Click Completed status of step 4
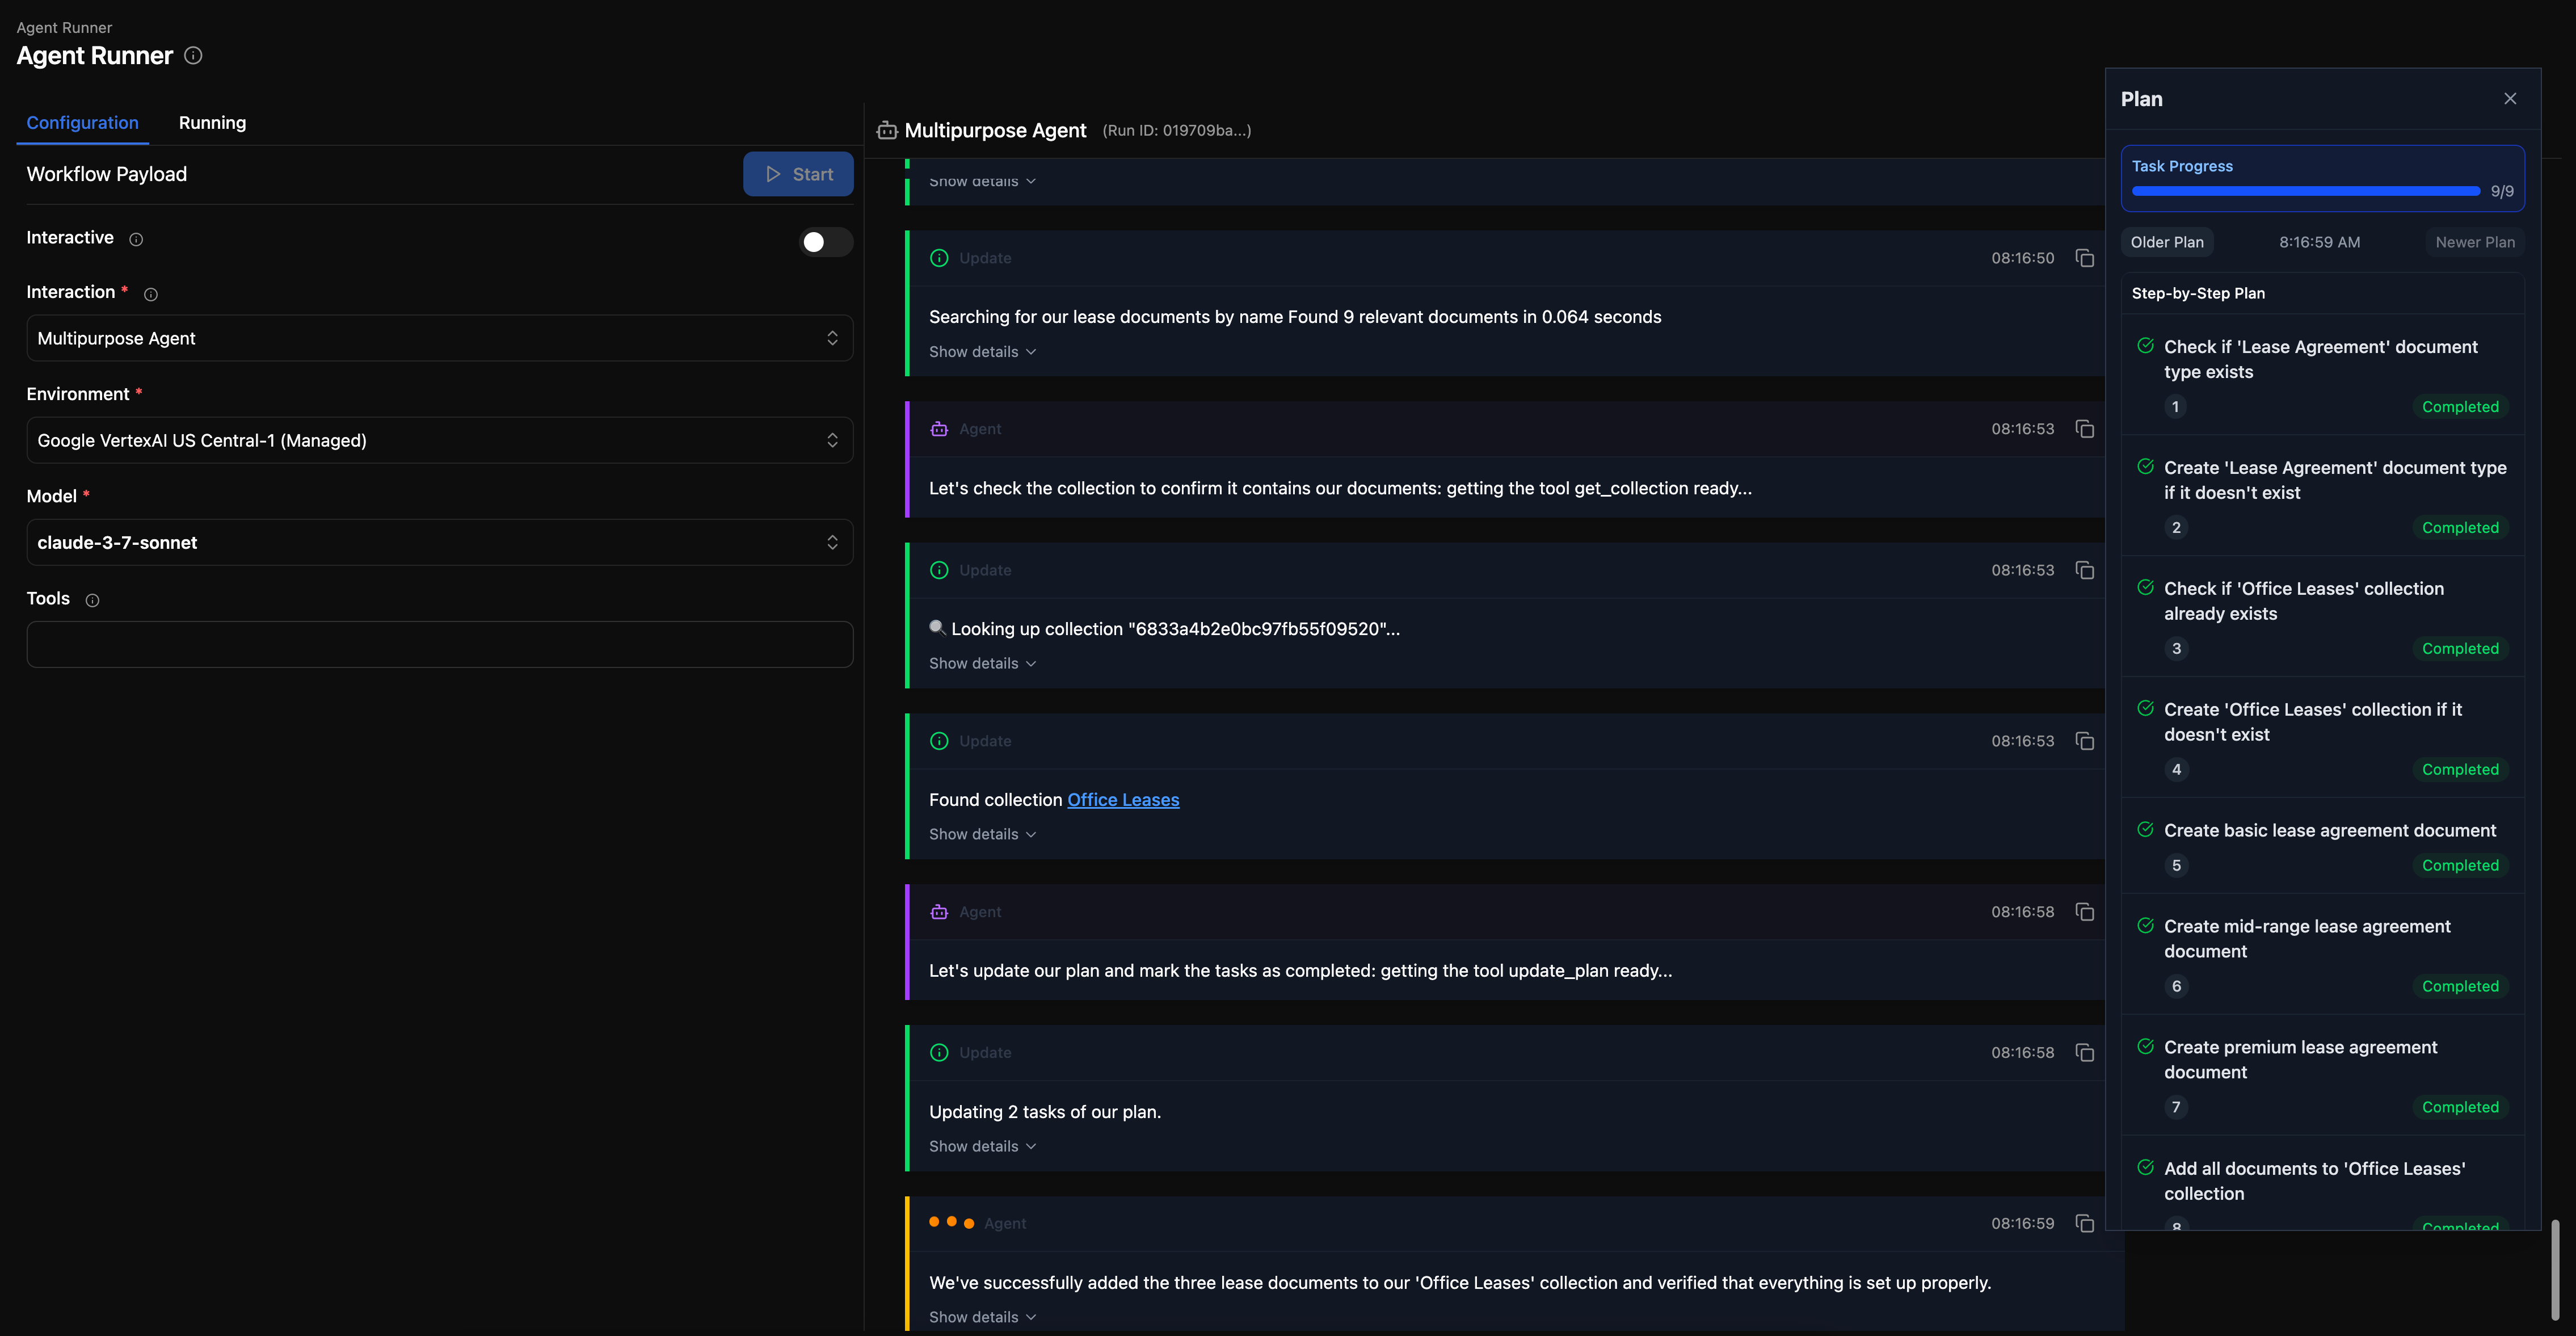Viewport: 2576px width, 1336px height. tap(2460, 770)
